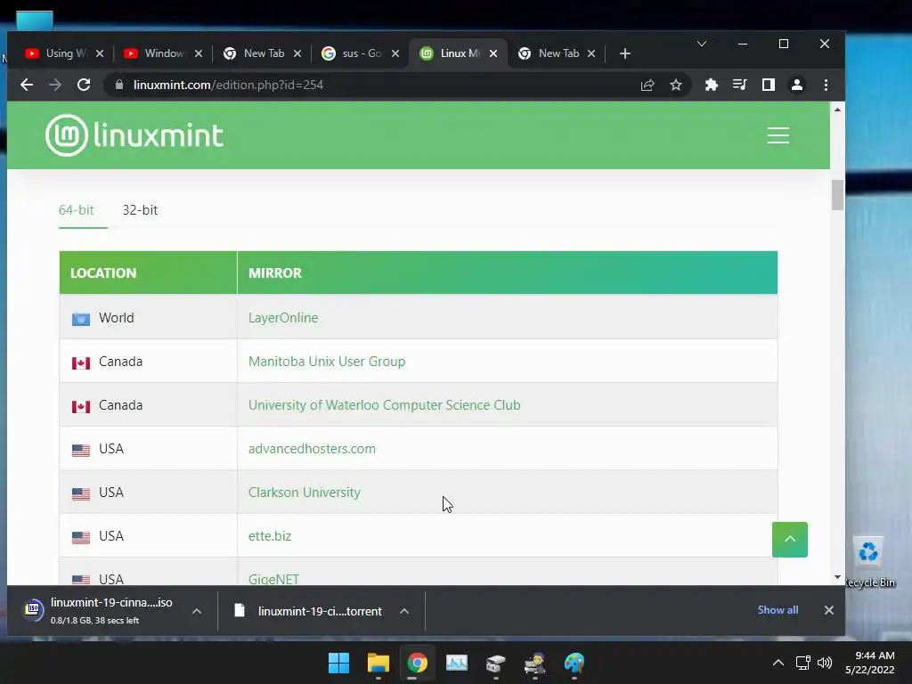Viewport: 912px width, 684px height.
Task: Click Show all downloads
Action: point(778,609)
